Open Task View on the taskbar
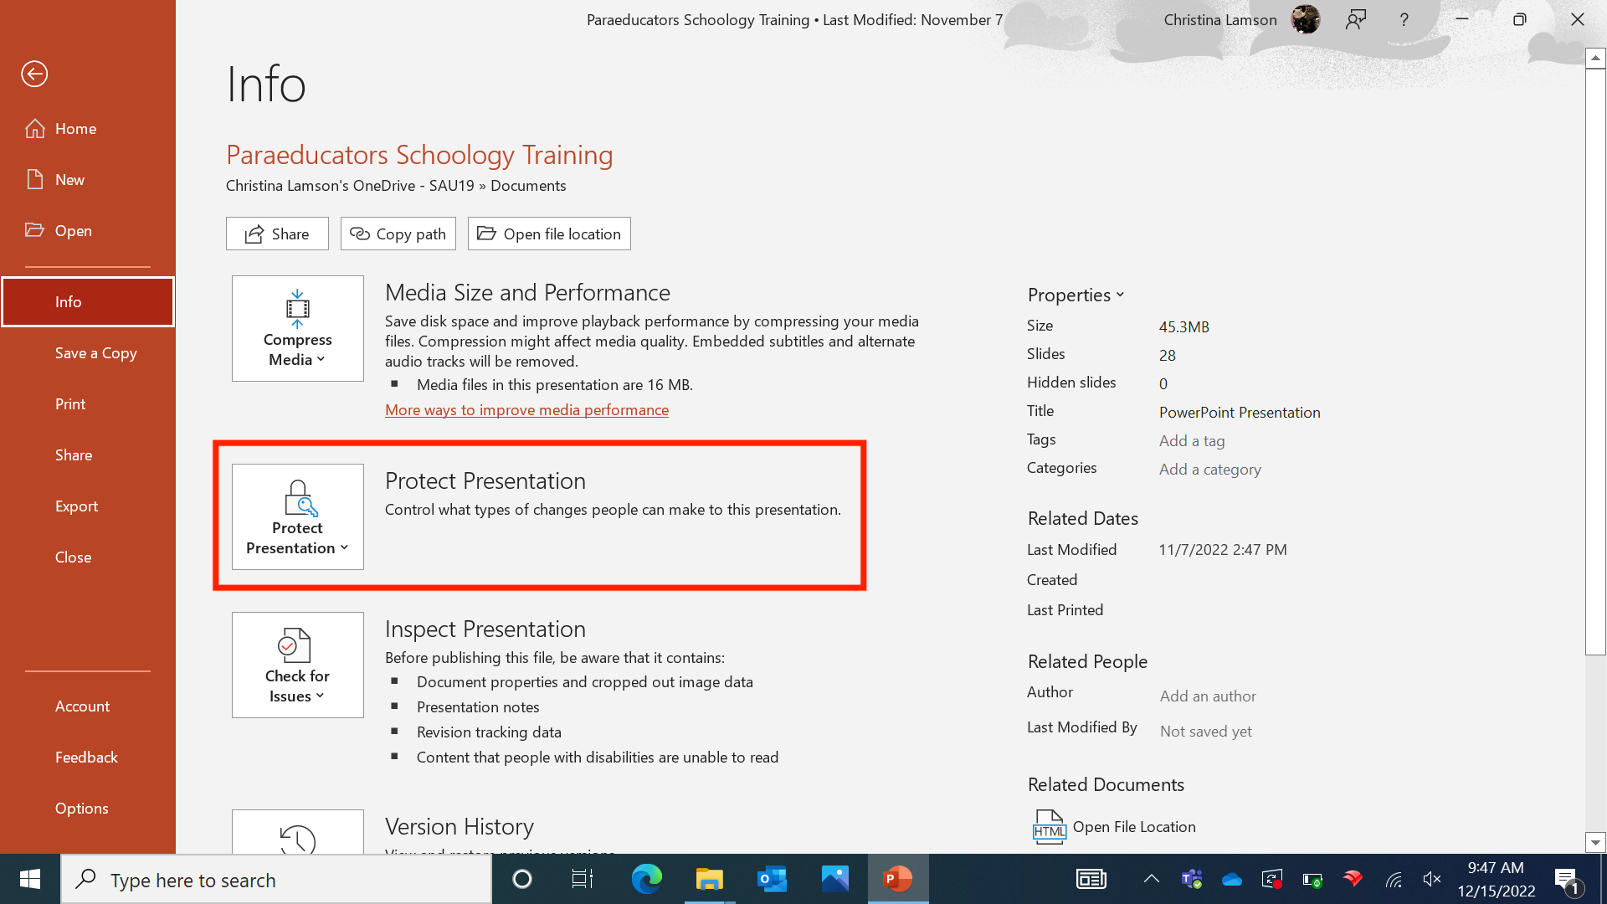This screenshot has height=904, width=1607. tap(583, 879)
